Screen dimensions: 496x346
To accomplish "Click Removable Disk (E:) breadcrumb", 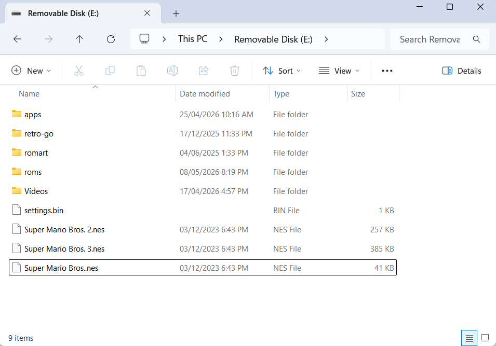I will click(273, 39).
